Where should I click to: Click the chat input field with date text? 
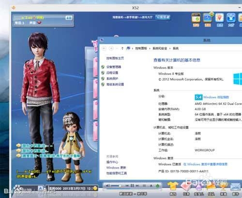coord(71,188)
